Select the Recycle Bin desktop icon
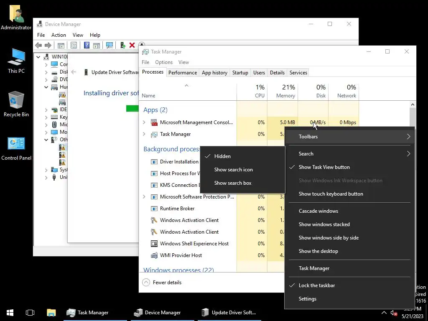The image size is (428, 321). click(16, 104)
